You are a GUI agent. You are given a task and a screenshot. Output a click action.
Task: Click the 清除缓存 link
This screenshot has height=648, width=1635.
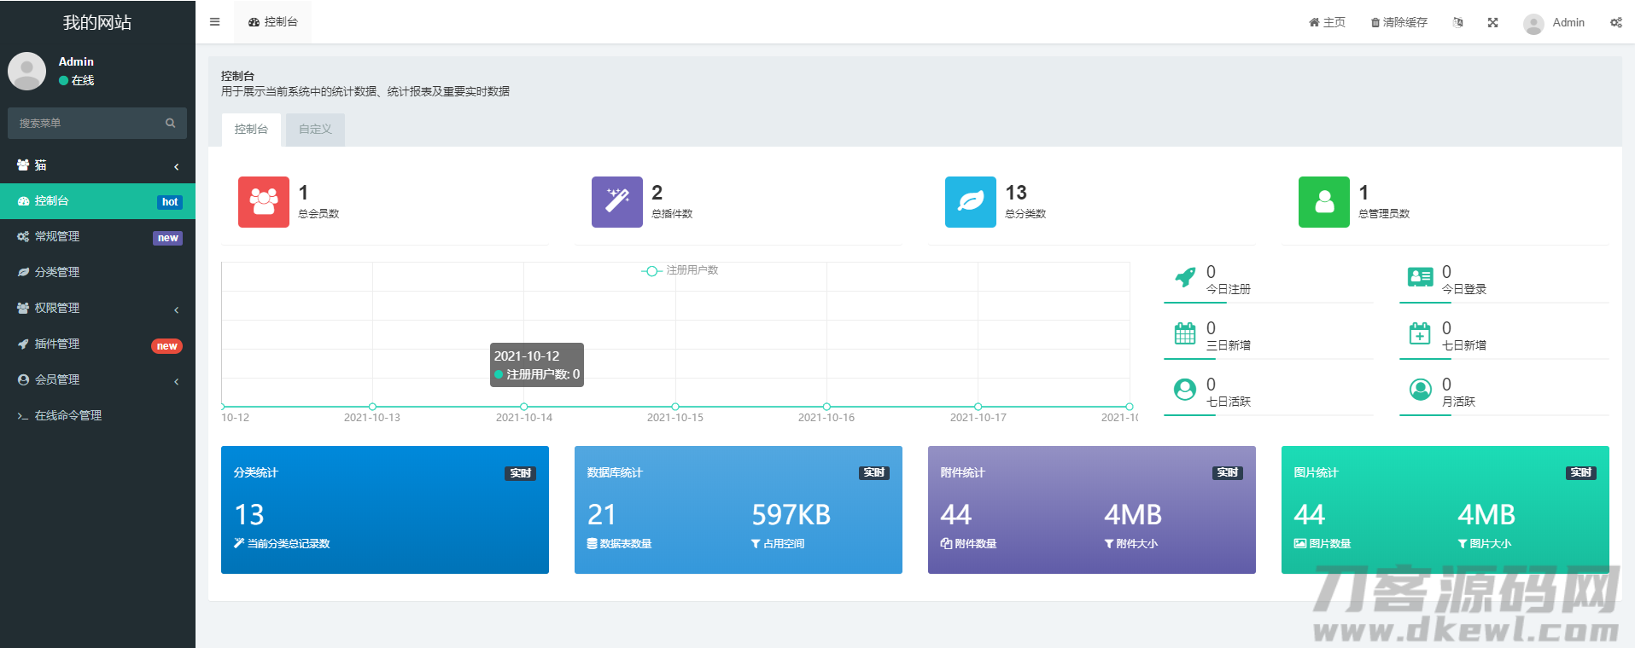[x=1399, y=23]
